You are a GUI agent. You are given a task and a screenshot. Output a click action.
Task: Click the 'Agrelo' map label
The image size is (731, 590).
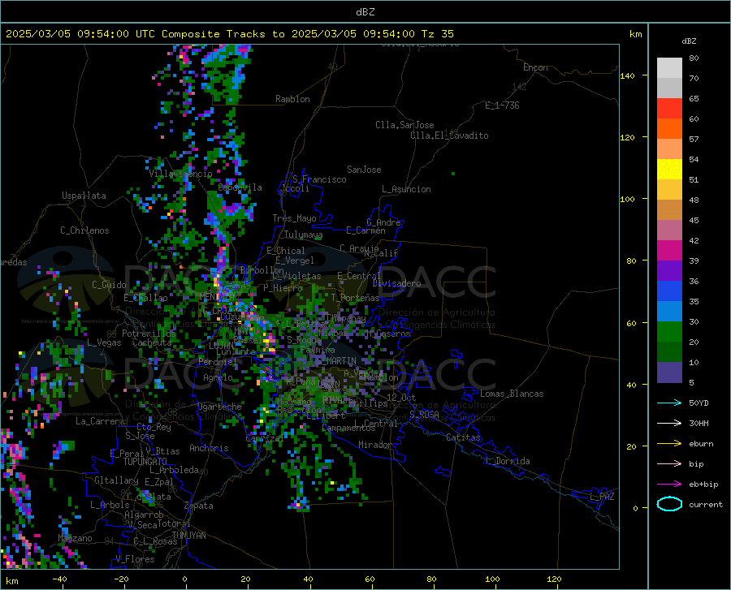pos(218,377)
